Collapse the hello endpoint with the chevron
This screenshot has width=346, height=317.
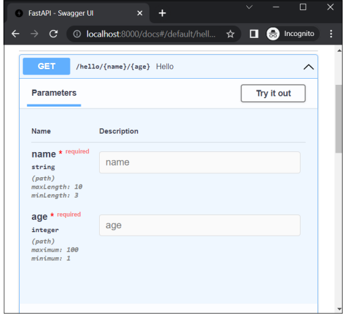(x=309, y=67)
